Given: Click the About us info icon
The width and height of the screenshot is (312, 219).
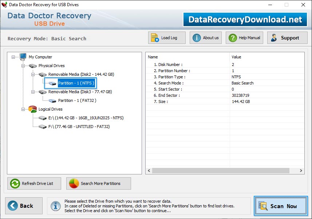Looking at the screenshot, I should click(197, 38).
